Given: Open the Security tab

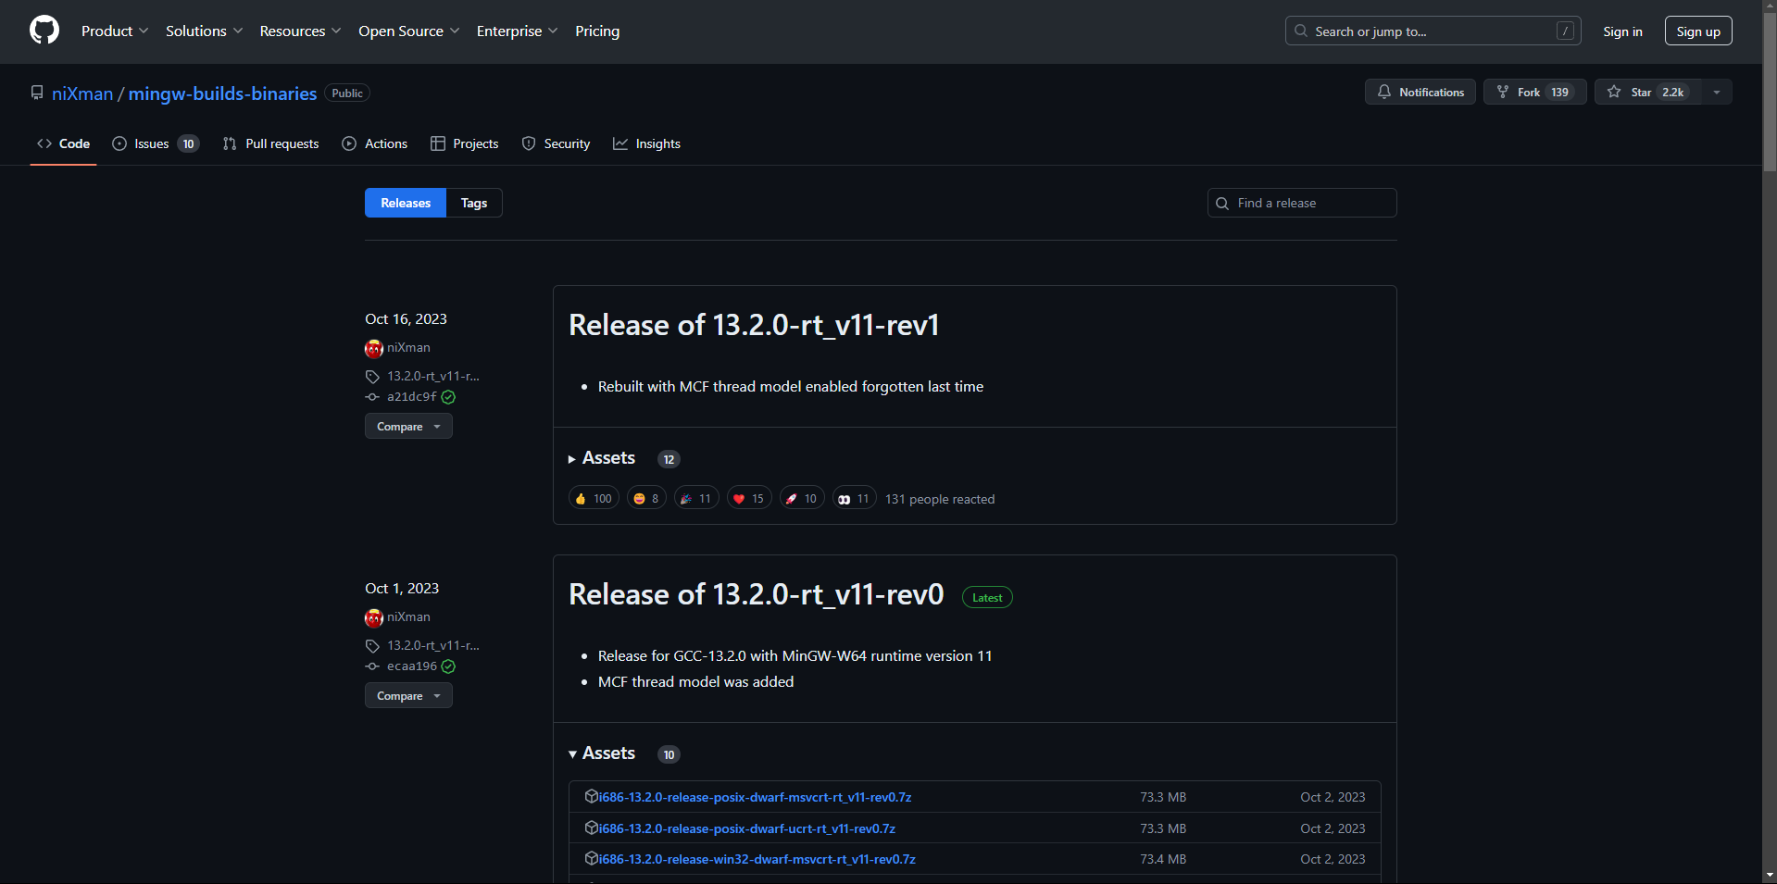Looking at the screenshot, I should point(556,143).
